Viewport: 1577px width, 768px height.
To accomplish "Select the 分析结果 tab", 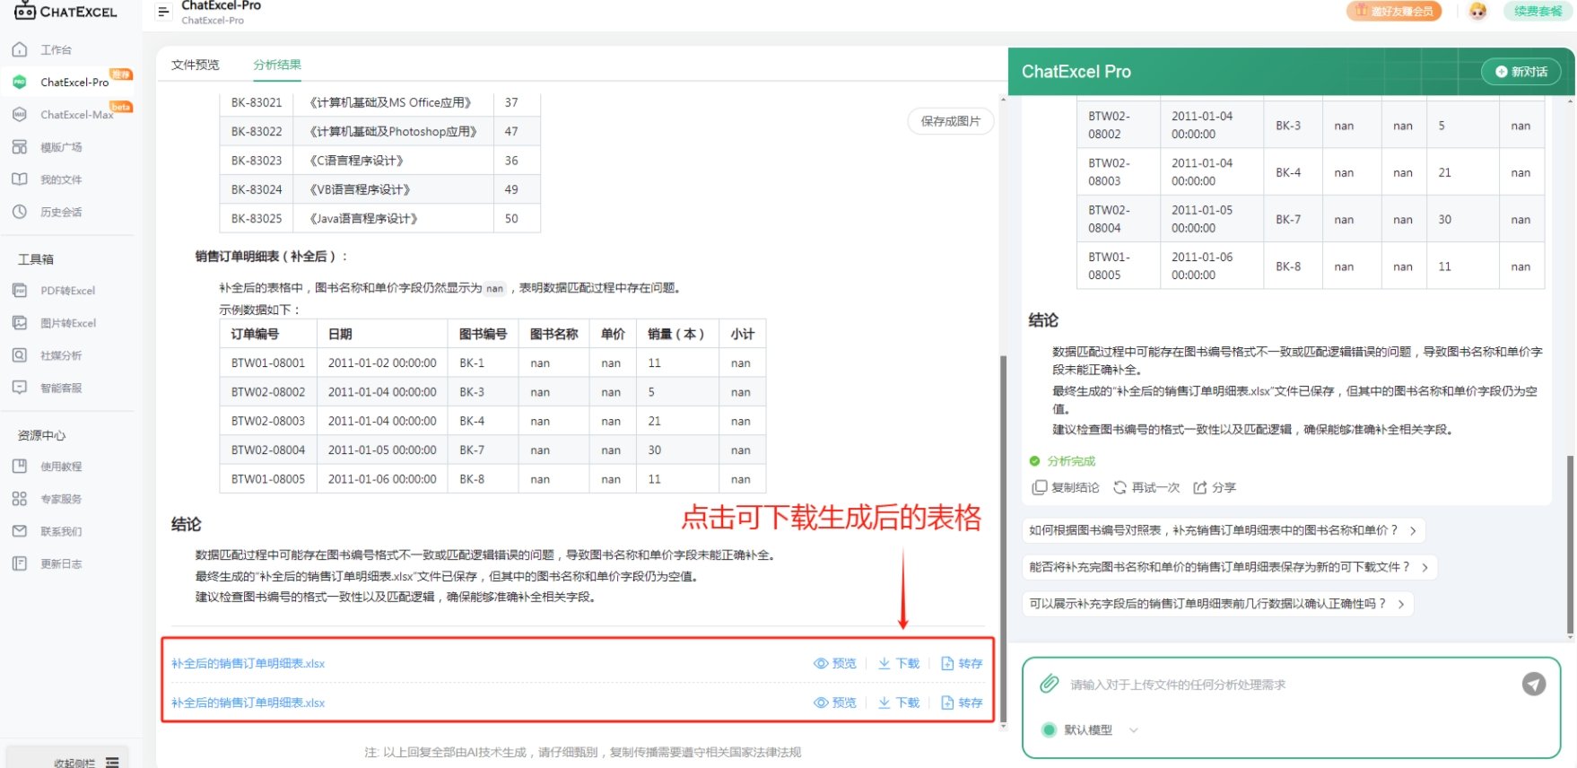I will (x=277, y=65).
